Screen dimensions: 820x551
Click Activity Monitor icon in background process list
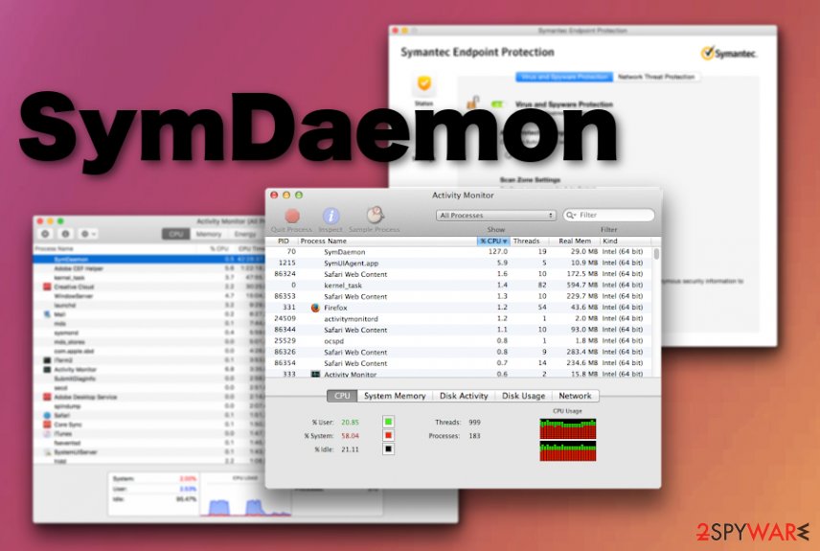click(x=47, y=370)
